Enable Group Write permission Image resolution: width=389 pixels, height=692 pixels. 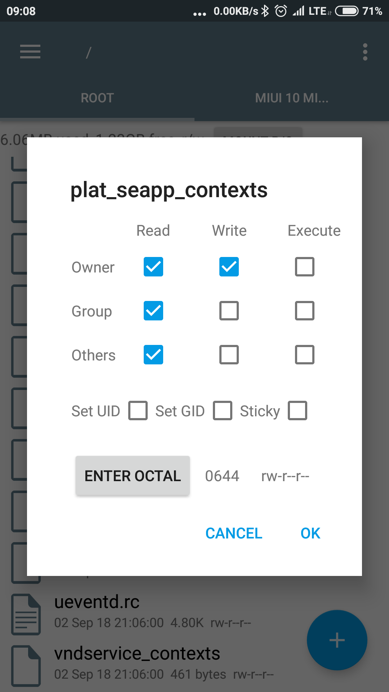pyautogui.click(x=229, y=311)
